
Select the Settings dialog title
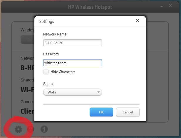pos(47,21)
